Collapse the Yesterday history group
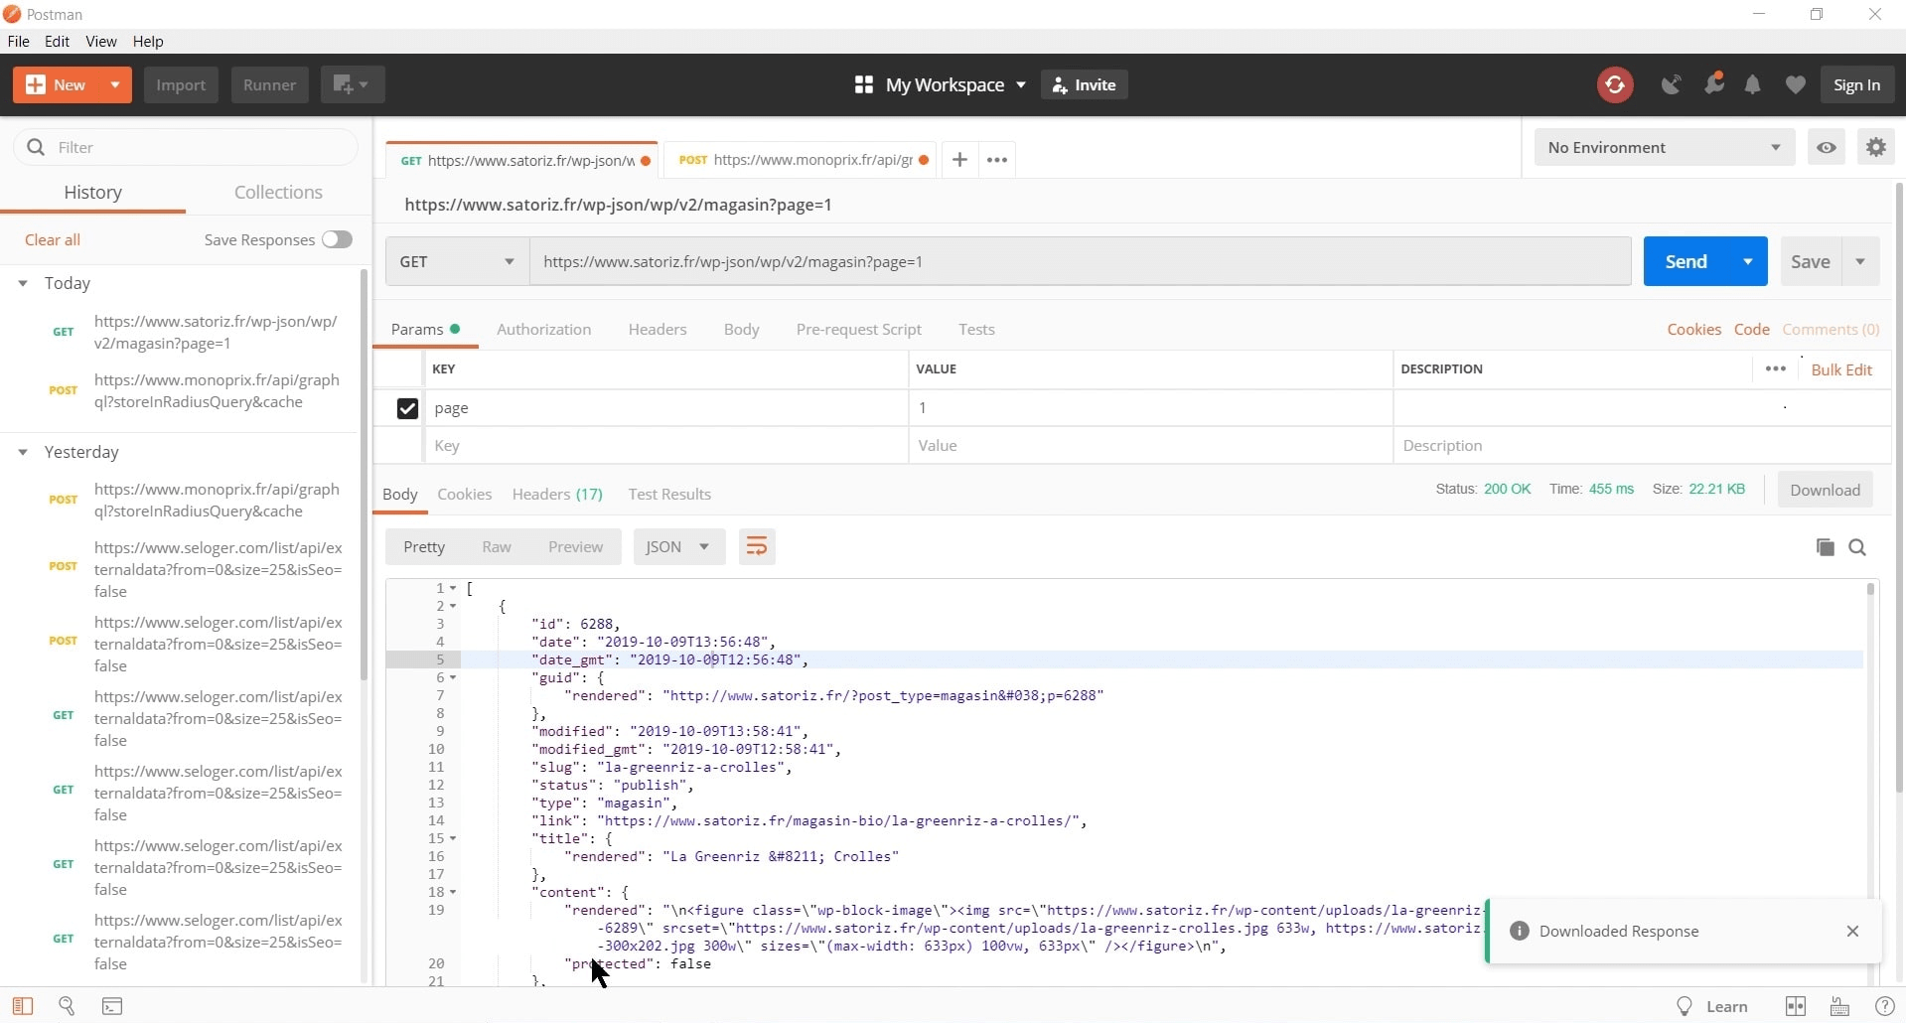 23,453
